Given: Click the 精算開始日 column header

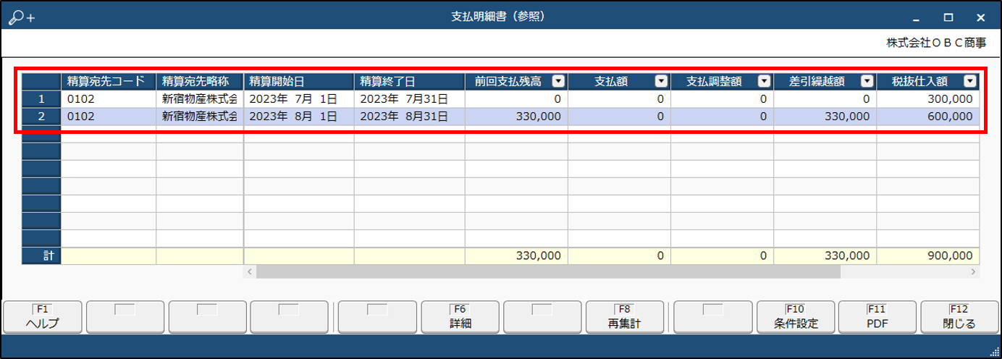Looking at the screenshot, I should tap(299, 81).
